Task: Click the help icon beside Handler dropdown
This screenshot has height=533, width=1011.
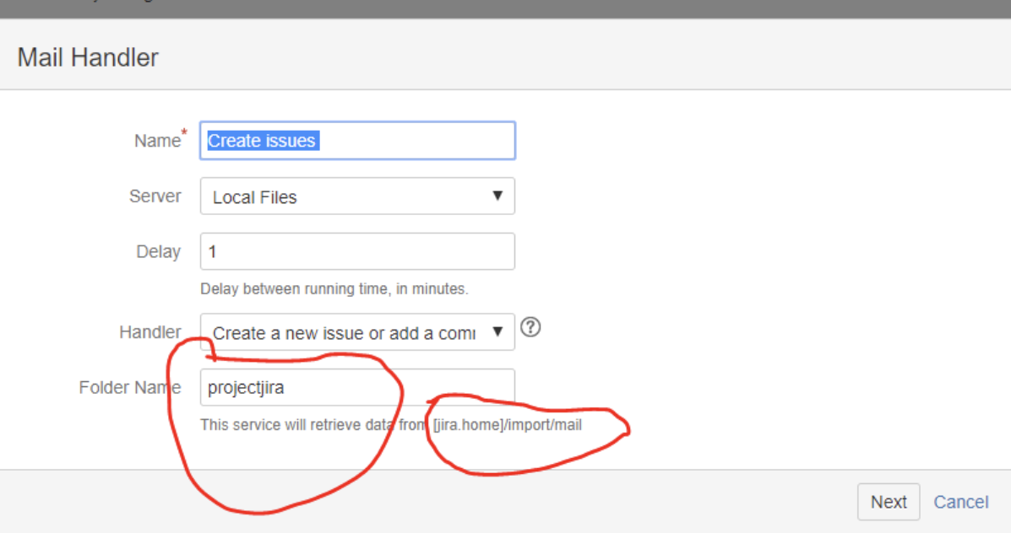Action: click(x=530, y=327)
